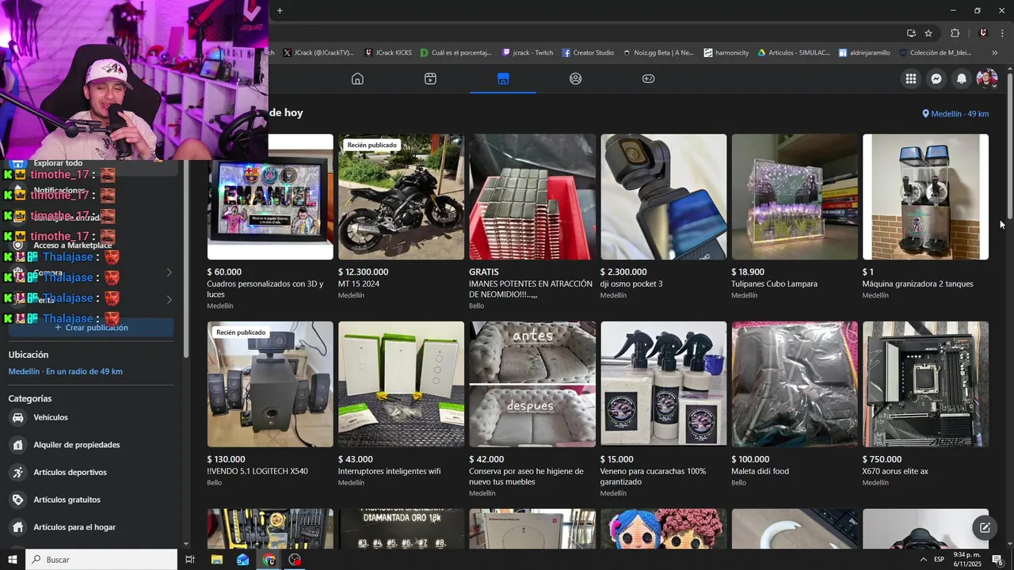Open JCrack (@JCrackTV) X bookmark
Screen dimensions: 1014x570
click(x=318, y=53)
